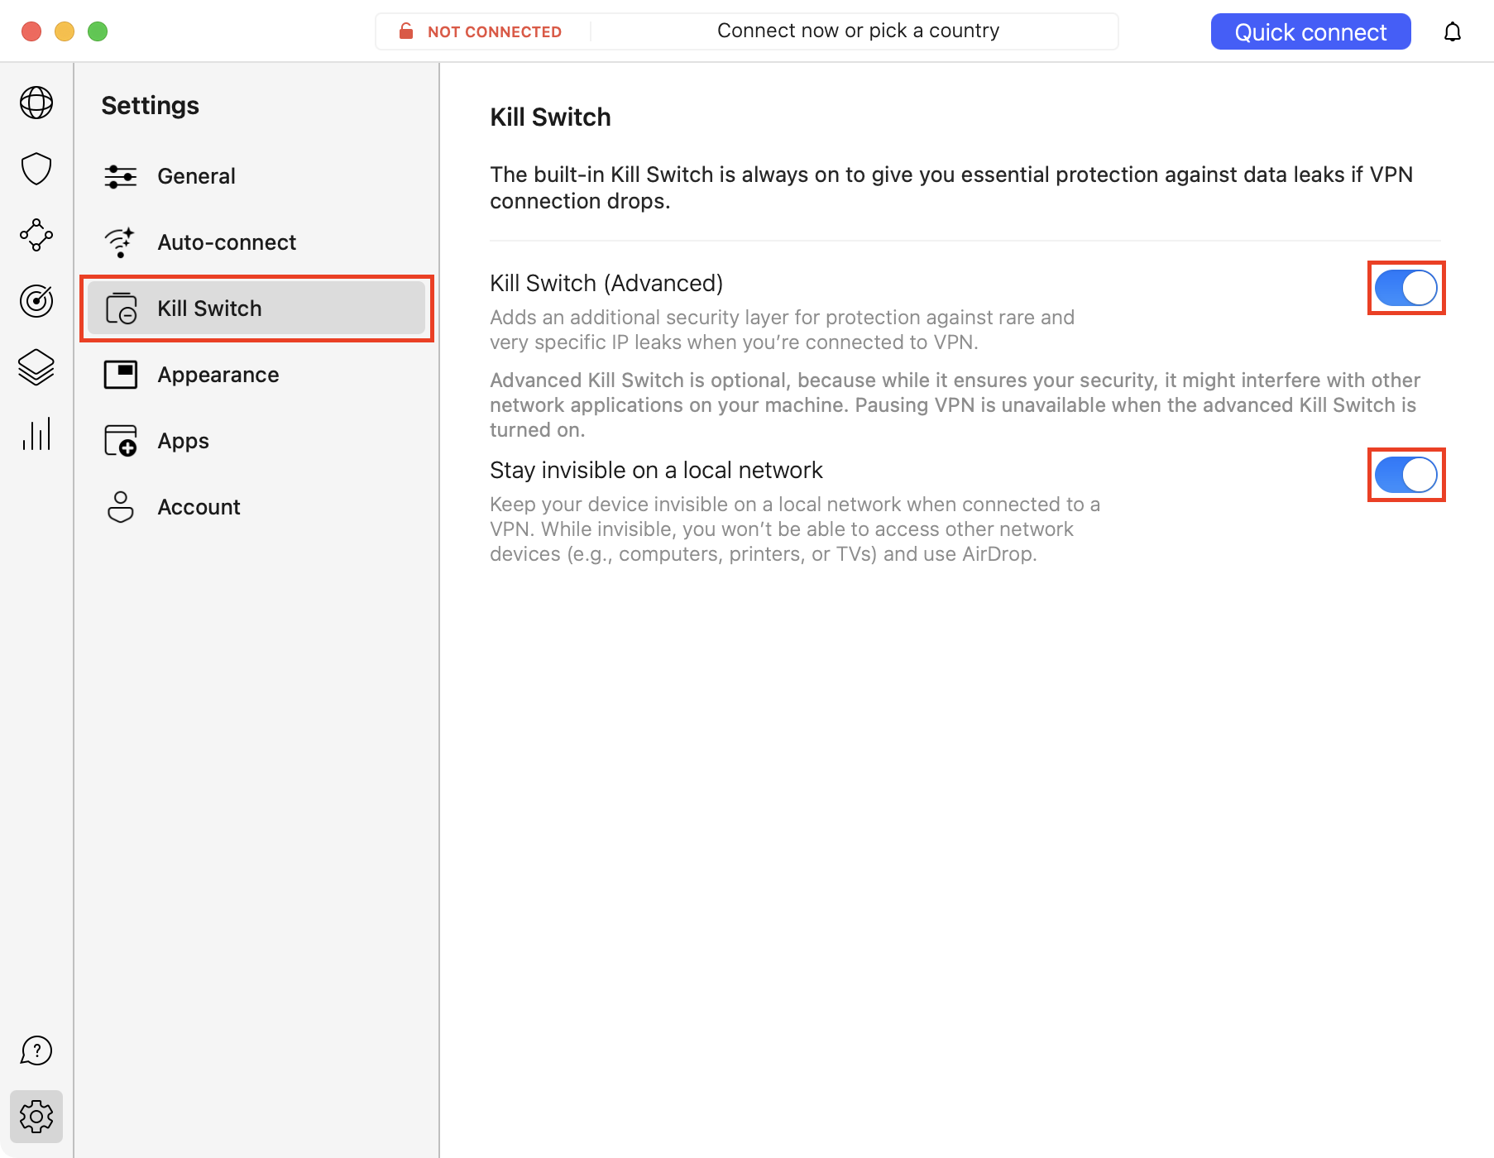The image size is (1494, 1158).
Task: Open the help chat bubble icon
Action: click(36, 1050)
